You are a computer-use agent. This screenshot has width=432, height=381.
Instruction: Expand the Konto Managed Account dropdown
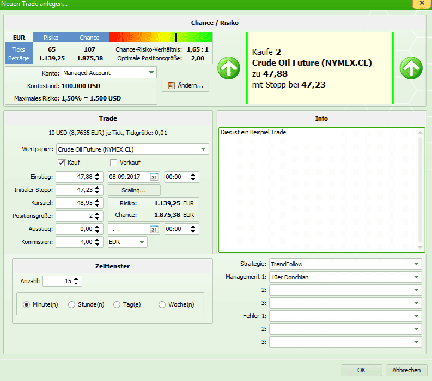pyautogui.click(x=151, y=73)
